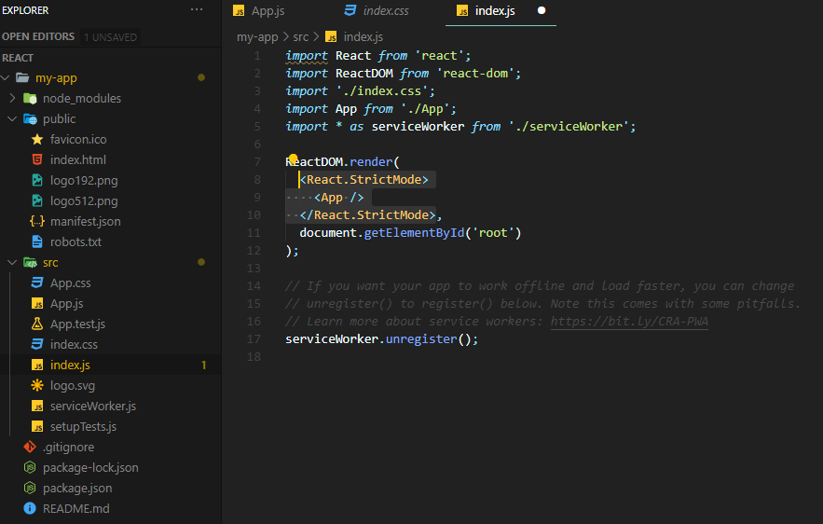Click my-app in the breadcrumb
The height and width of the screenshot is (524, 823).
[x=257, y=36]
